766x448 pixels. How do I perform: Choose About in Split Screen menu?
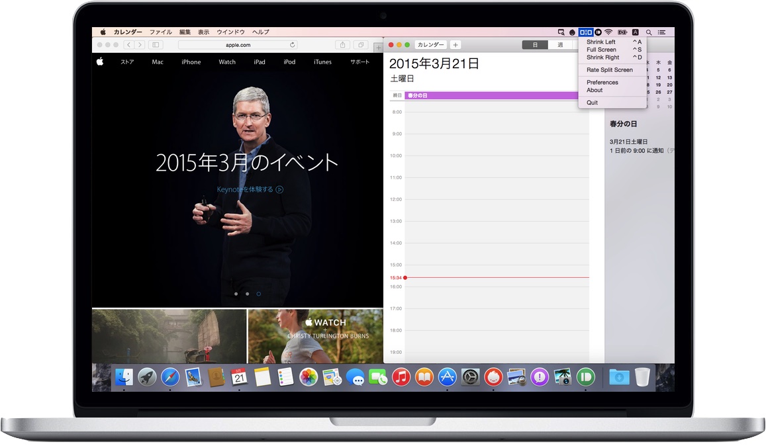pyautogui.click(x=614, y=90)
